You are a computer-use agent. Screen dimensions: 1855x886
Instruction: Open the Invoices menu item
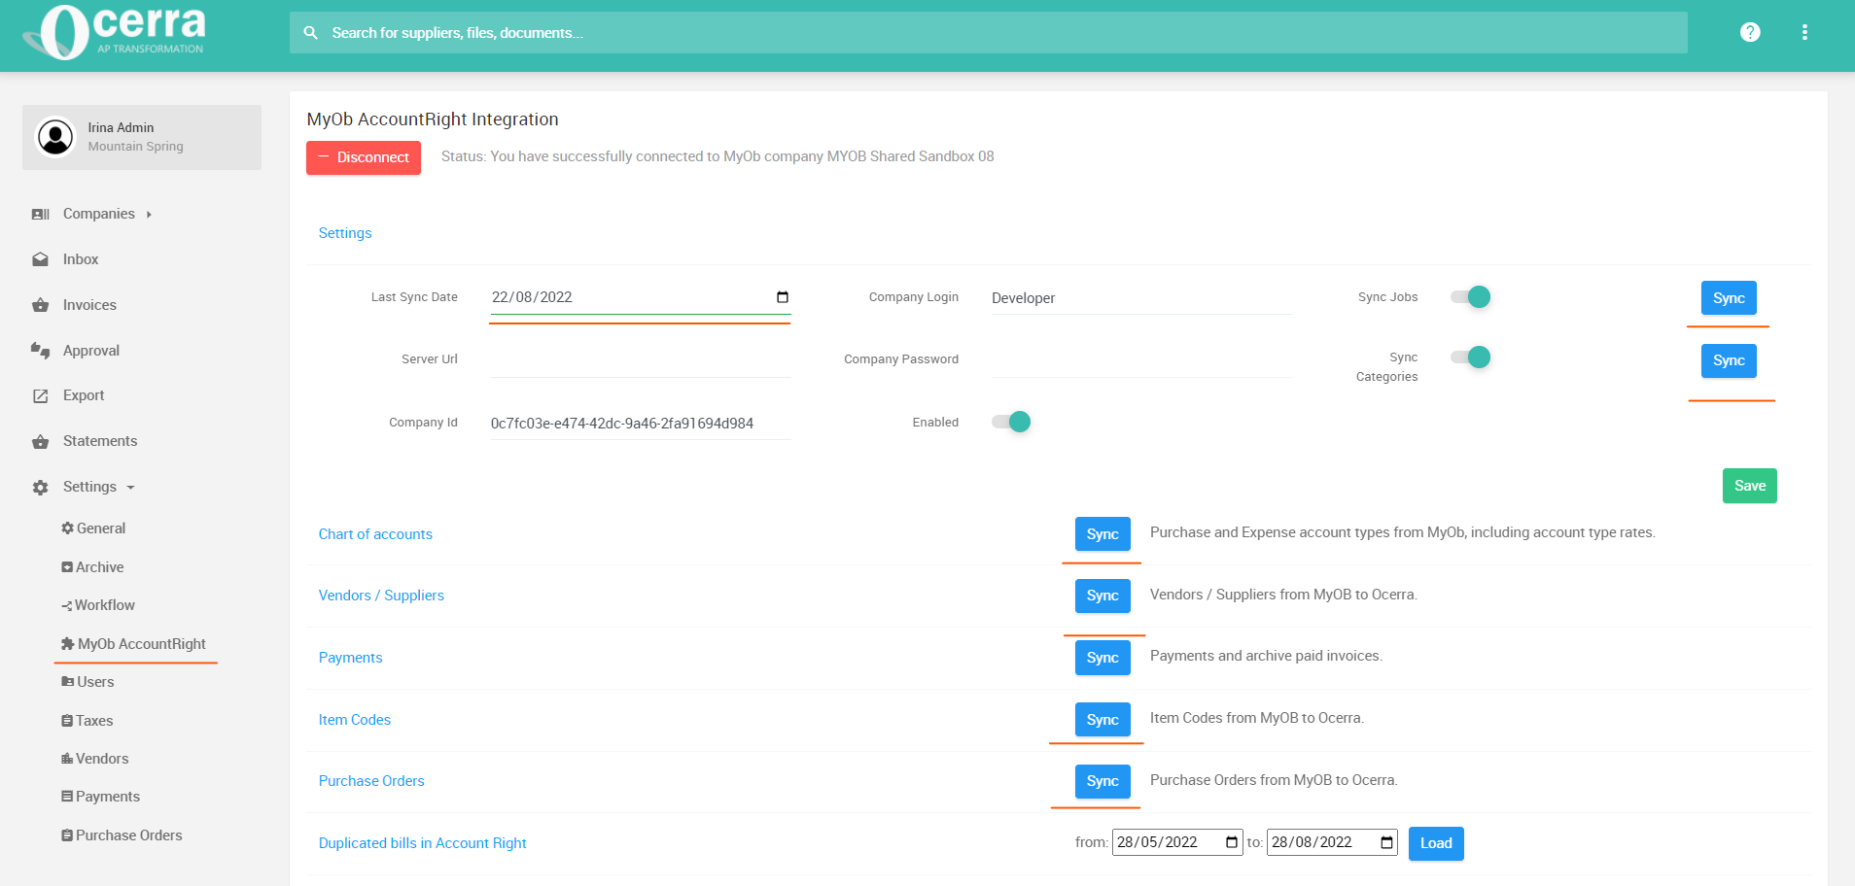[x=89, y=305]
